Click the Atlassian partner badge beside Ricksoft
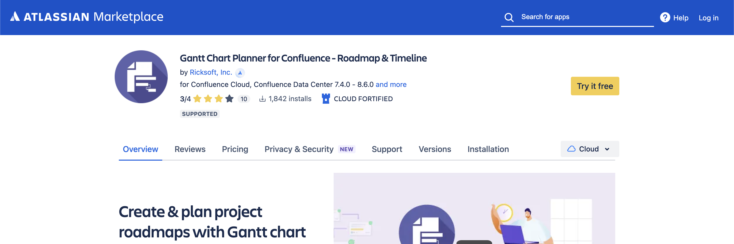This screenshot has height=244, width=734. click(240, 73)
